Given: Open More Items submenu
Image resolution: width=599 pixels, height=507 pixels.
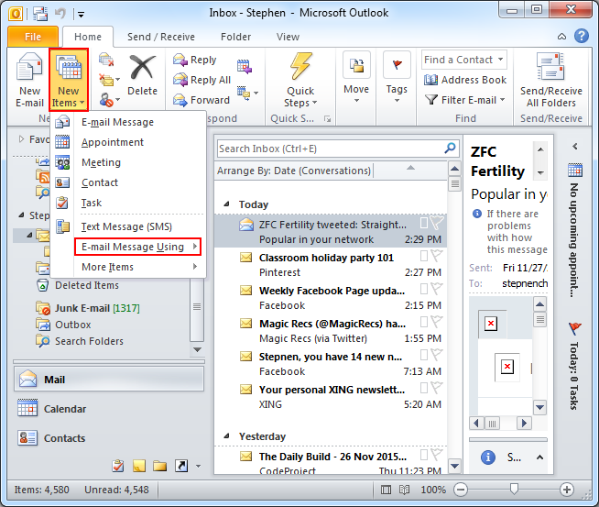Looking at the screenshot, I should point(128,267).
